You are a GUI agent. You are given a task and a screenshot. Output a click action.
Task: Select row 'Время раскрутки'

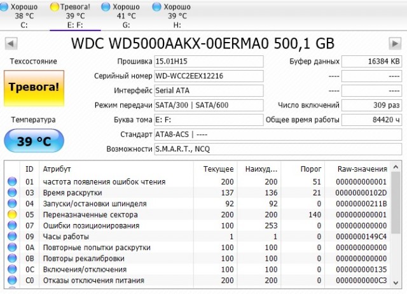click(197, 192)
